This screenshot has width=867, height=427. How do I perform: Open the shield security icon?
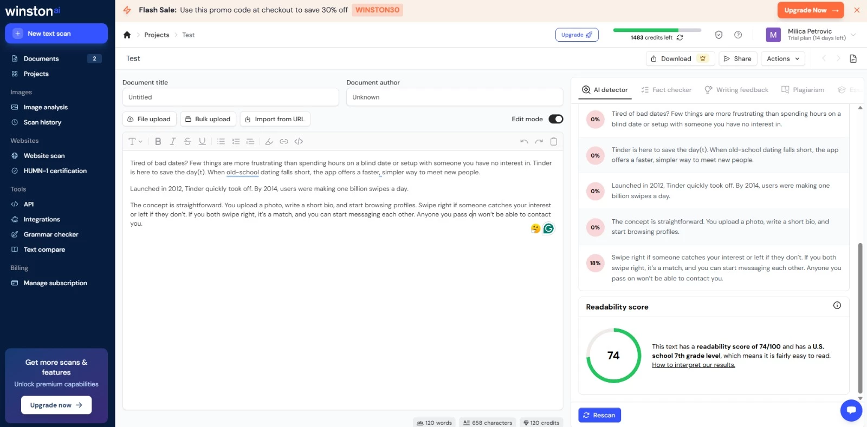click(719, 35)
